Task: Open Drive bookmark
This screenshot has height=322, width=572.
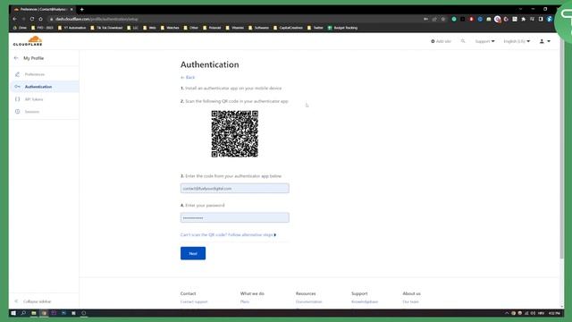Action: pos(20,28)
